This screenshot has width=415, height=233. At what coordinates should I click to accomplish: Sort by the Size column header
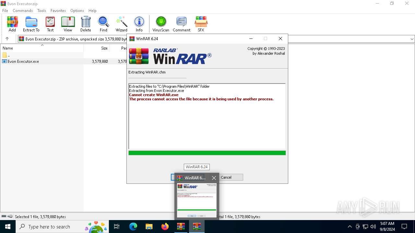97,48
